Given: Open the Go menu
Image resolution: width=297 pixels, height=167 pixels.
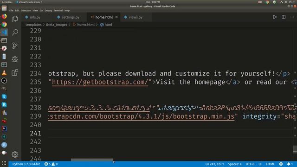Looking at the screenshot, I should 41,10.
